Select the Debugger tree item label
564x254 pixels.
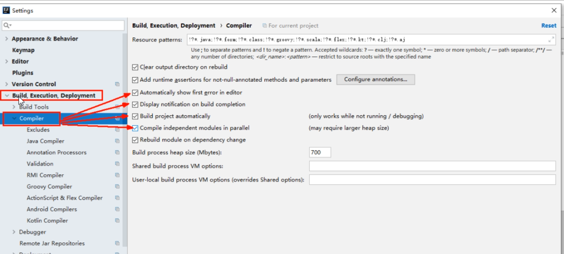click(x=33, y=232)
